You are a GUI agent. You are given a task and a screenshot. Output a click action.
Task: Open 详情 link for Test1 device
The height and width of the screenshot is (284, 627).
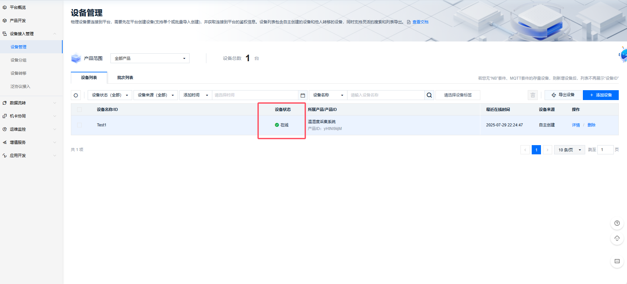(576, 125)
